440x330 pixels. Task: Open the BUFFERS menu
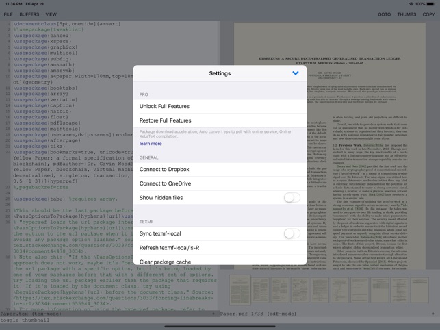29,14
